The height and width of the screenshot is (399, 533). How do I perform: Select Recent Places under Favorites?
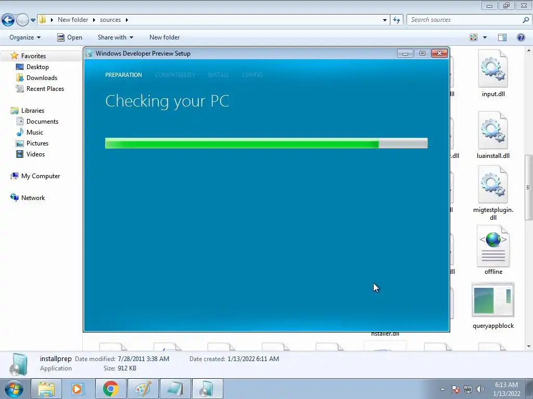pyautogui.click(x=45, y=88)
